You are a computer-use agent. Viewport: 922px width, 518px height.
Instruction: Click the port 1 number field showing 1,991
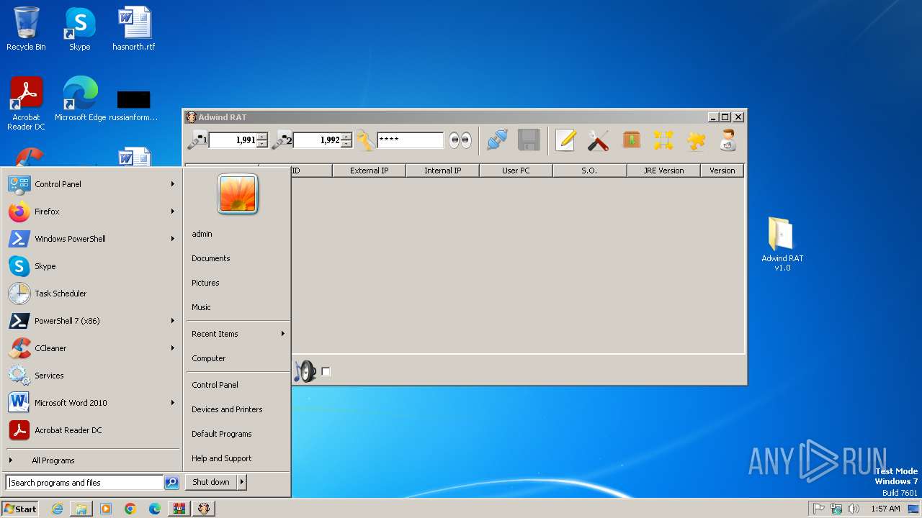[x=233, y=140]
